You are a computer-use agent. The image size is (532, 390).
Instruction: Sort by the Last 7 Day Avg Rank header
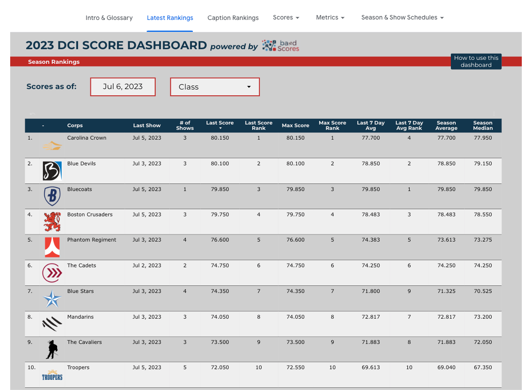tap(409, 125)
